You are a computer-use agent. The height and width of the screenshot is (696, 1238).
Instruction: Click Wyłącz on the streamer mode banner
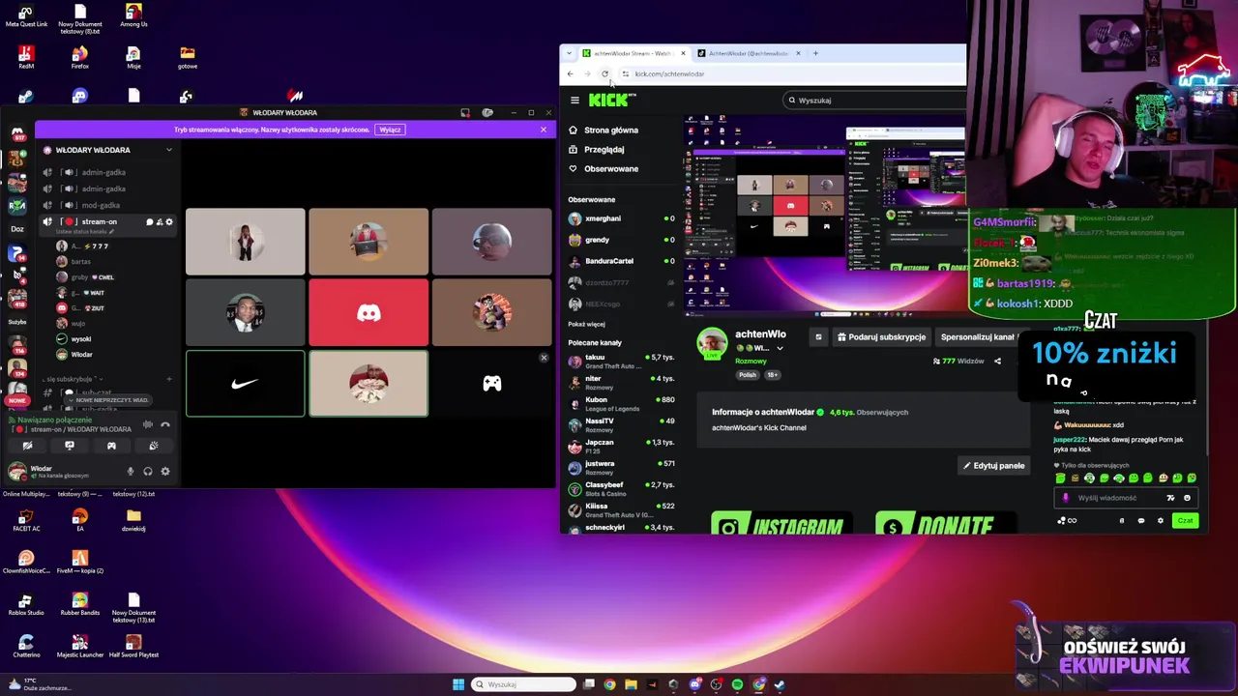390,130
